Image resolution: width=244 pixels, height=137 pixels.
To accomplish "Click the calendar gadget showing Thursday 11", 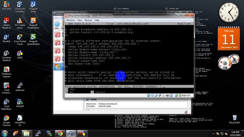I will pyautogui.click(x=229, y=39).
